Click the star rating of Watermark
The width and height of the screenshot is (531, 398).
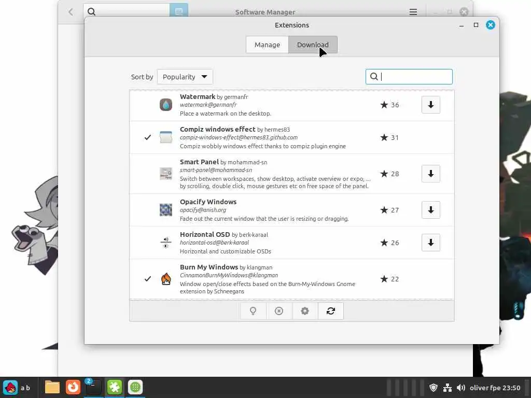[x=389, y=105]
